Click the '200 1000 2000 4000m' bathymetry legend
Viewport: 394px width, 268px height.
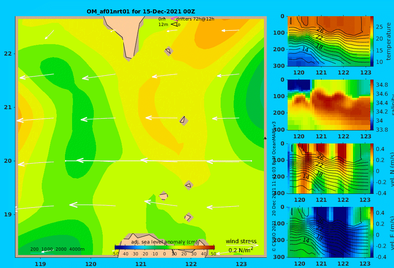pyautogui.click(x=58, y=249)
